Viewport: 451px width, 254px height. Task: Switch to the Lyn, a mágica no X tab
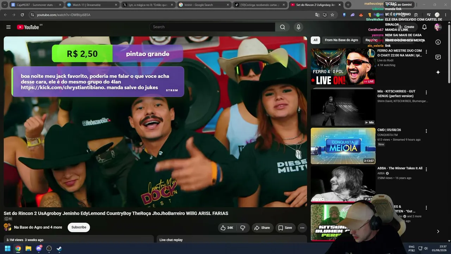coord(148,5)
